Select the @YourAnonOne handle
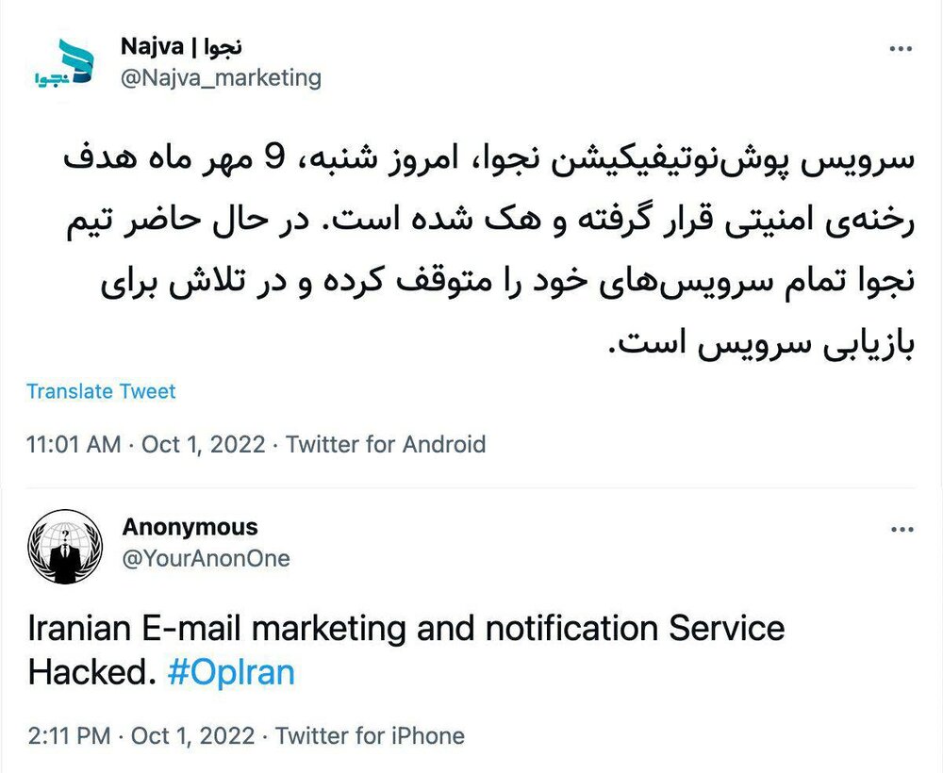 (x=202, y=558)
